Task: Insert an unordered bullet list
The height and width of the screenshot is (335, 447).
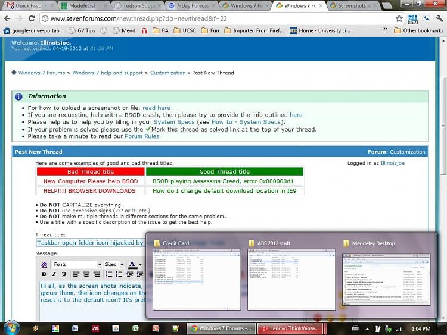Action: coord(119,274)
